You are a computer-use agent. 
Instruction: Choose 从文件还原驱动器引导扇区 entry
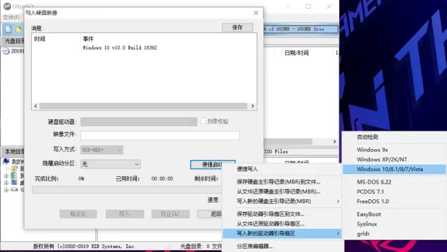coord(270,224)
